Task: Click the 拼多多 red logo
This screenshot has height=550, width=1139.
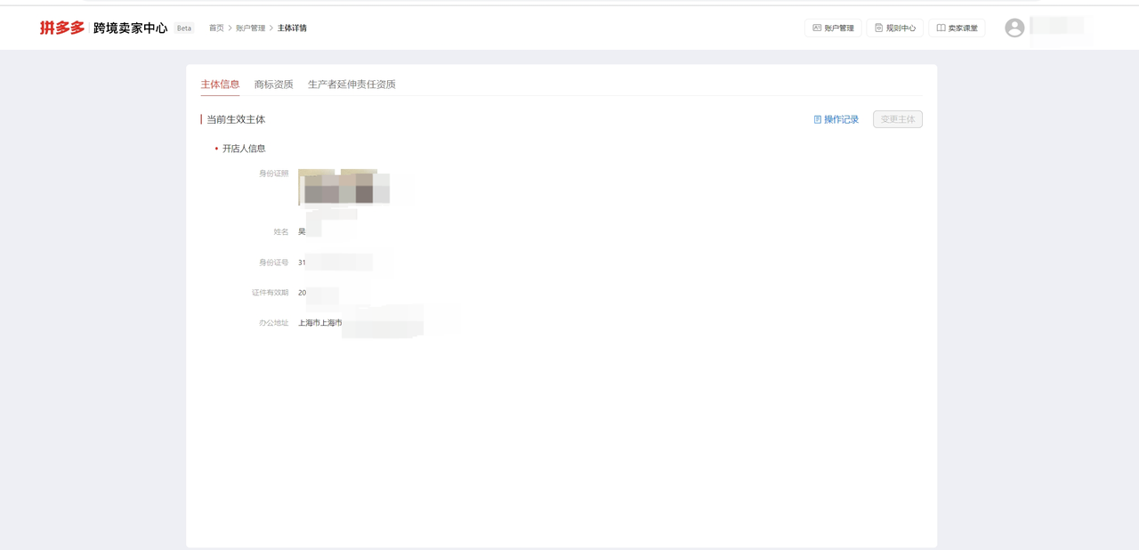Action: click(x=61, y=28)
